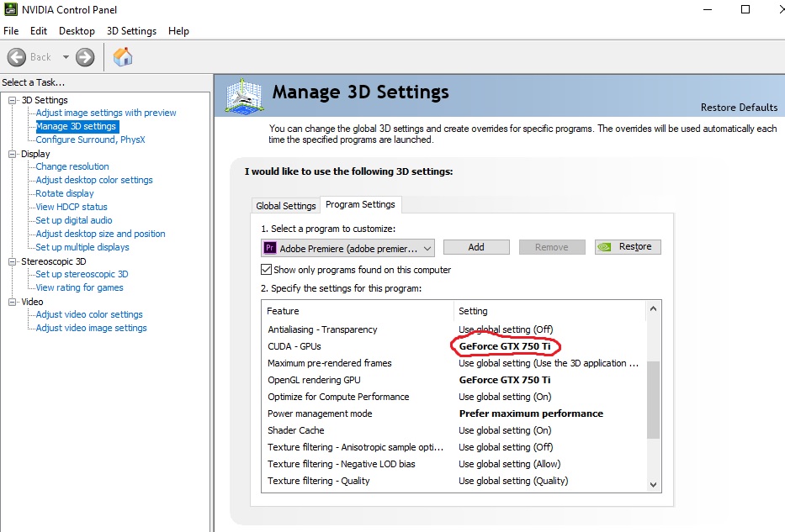The image size is (785, 532).
Task: Click the NVIDIA Control Panel title bar icon
Action: 11,10
